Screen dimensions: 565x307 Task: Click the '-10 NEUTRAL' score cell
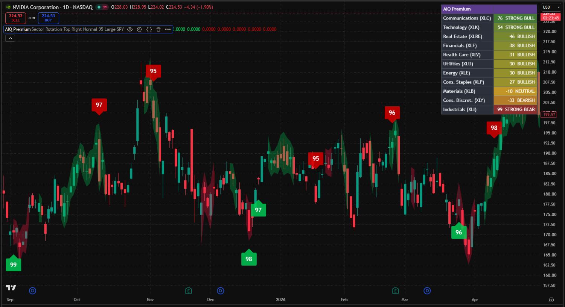click(515, 91)
